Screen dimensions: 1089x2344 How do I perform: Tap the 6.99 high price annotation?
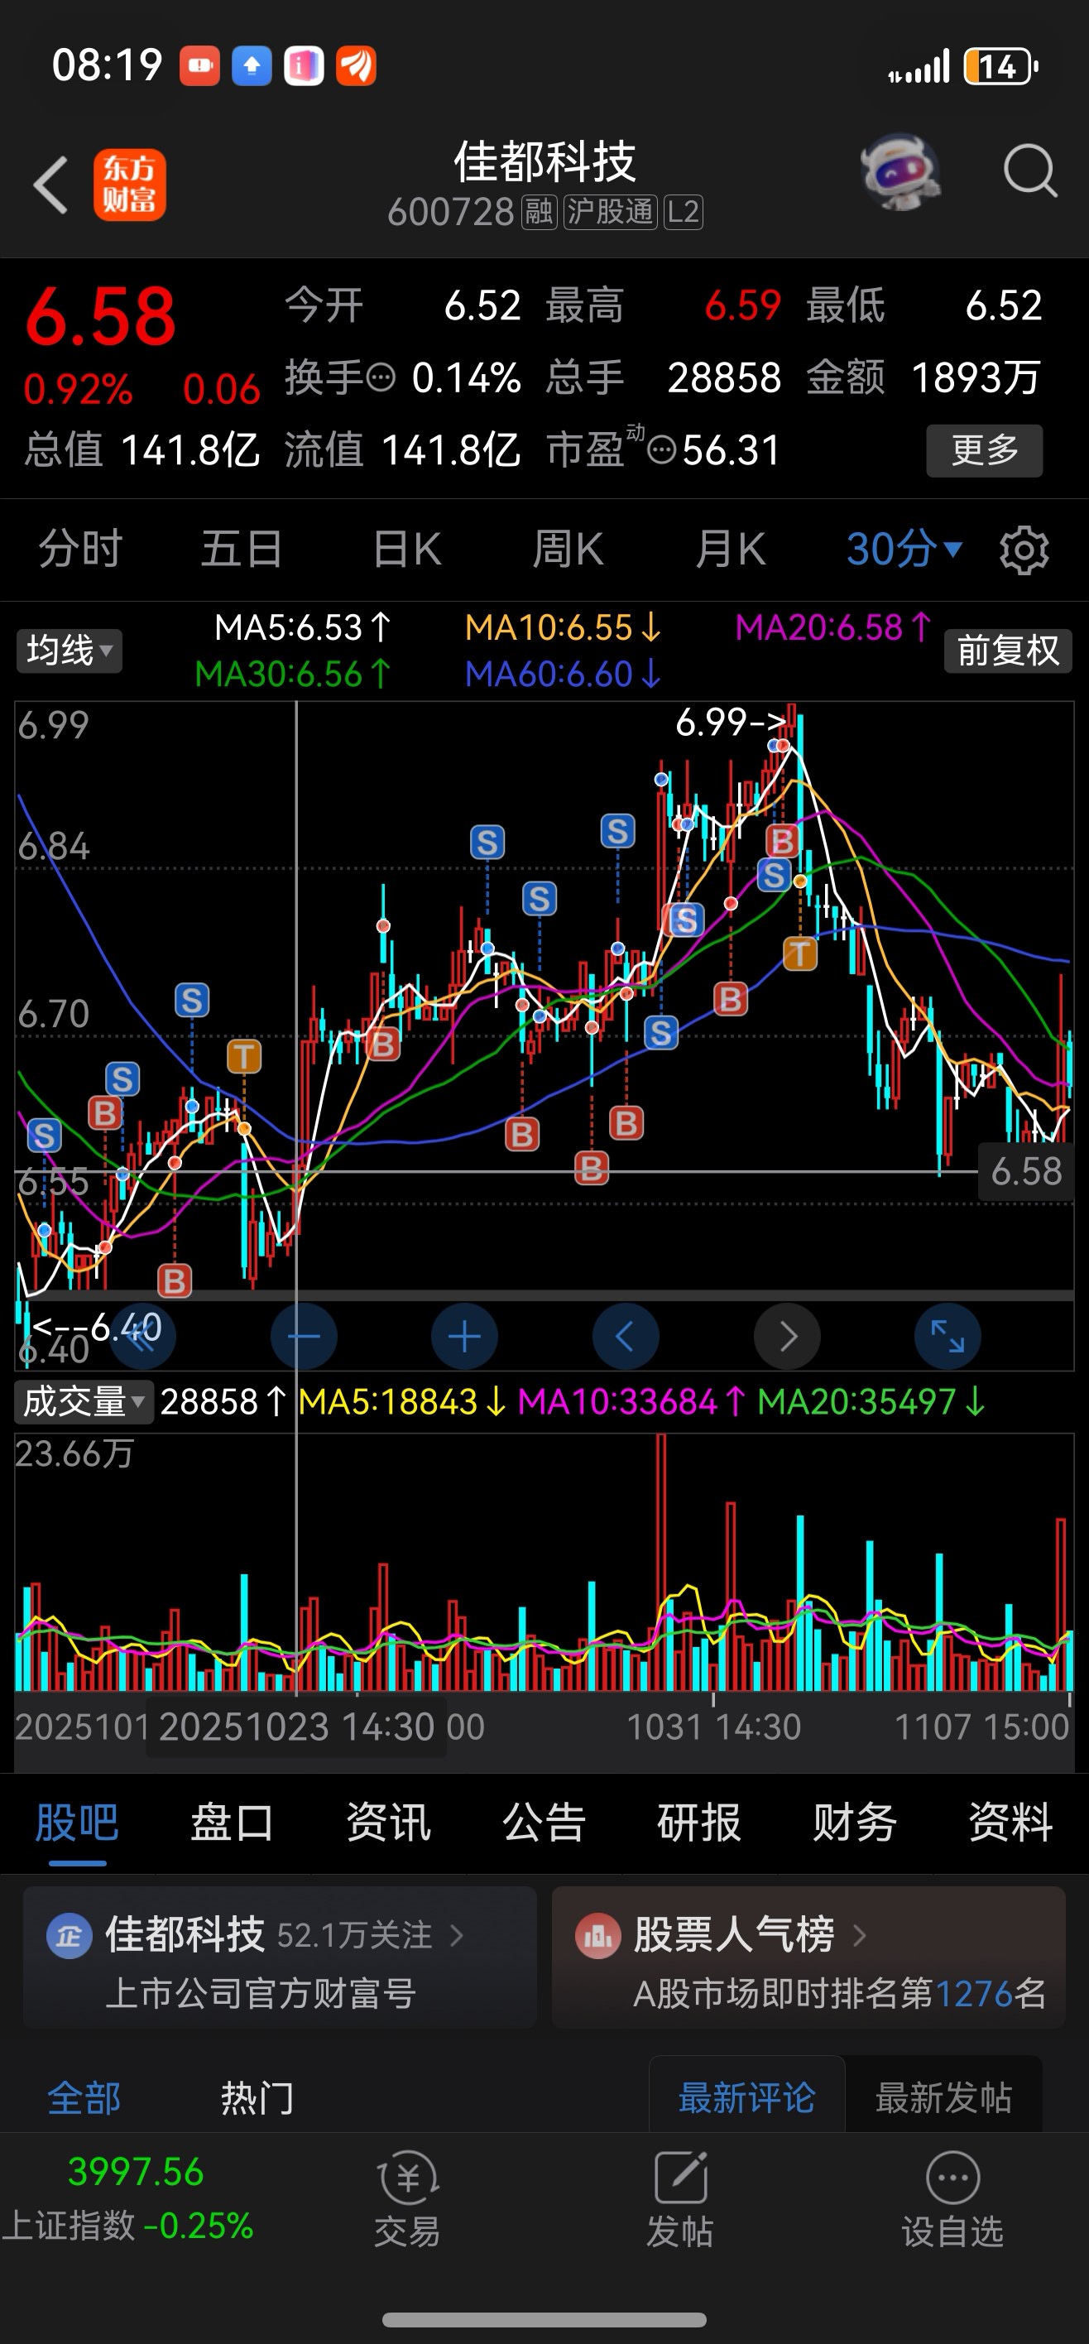732,723
